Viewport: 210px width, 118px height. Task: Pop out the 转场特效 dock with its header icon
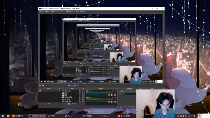(x=140, y=89)
